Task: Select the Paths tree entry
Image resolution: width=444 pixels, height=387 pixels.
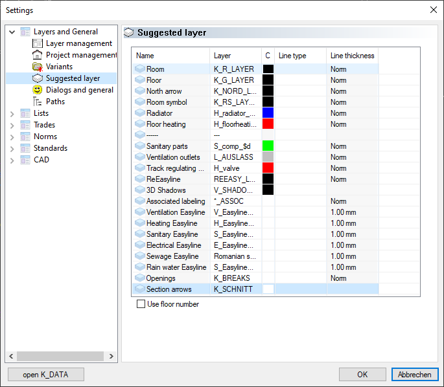Action: tap(56, 102)
